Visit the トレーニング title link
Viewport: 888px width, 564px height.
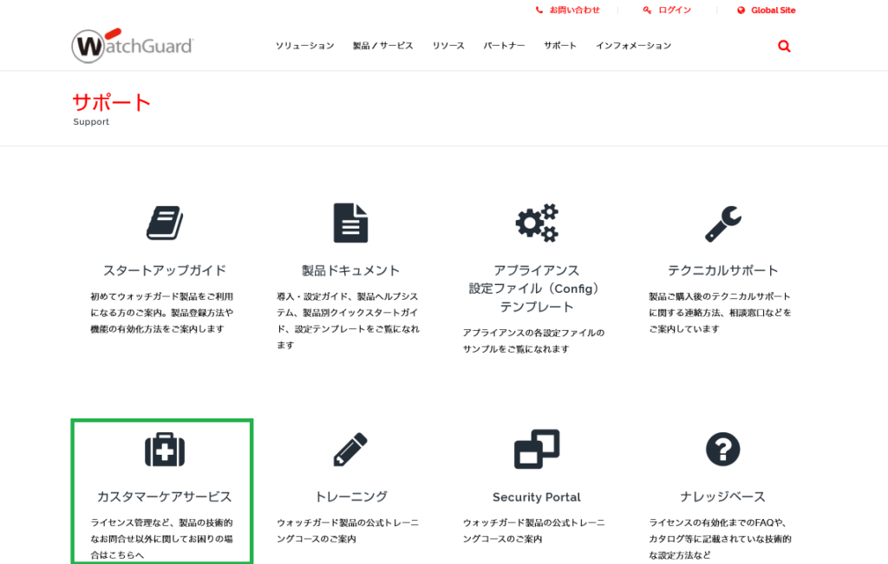(x=350, y=496)
